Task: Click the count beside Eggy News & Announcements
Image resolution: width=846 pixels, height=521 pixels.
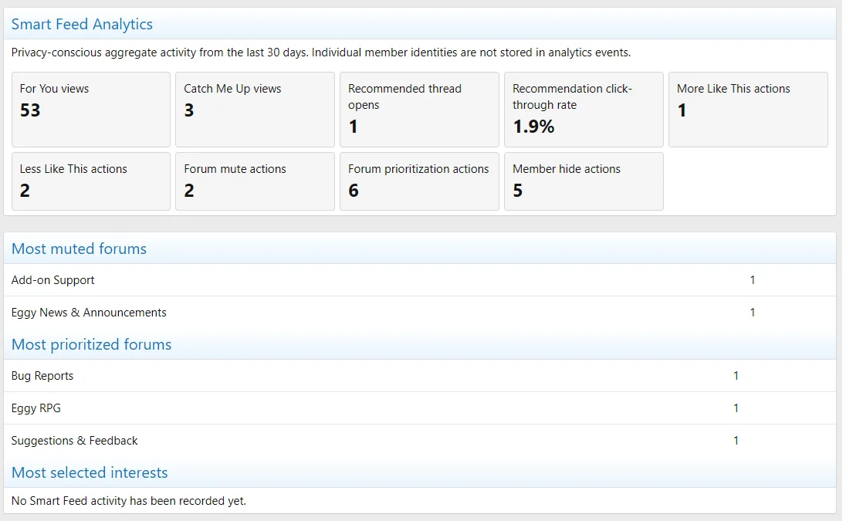Action: 753,313
